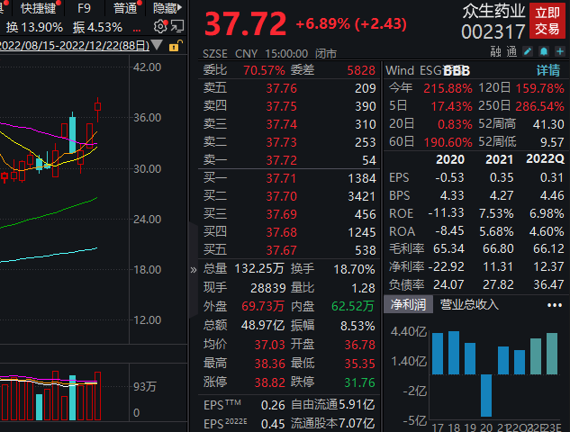Select the 卖二 price 37.73
The height and width of the screenshot is (432, 570).
click(x=281, y=142)
